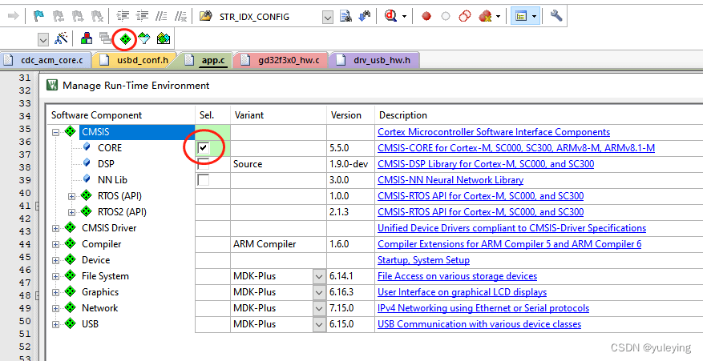This screenshot has width=703, height=361.
Task: Open the STR_IDX_CONFIG find combo dropdown
Action: 328,17
